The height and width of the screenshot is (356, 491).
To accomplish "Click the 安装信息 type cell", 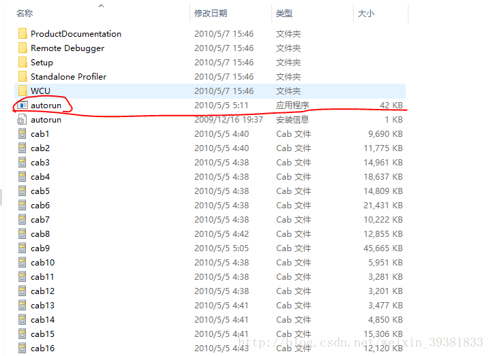I will (x=293, y=120).
